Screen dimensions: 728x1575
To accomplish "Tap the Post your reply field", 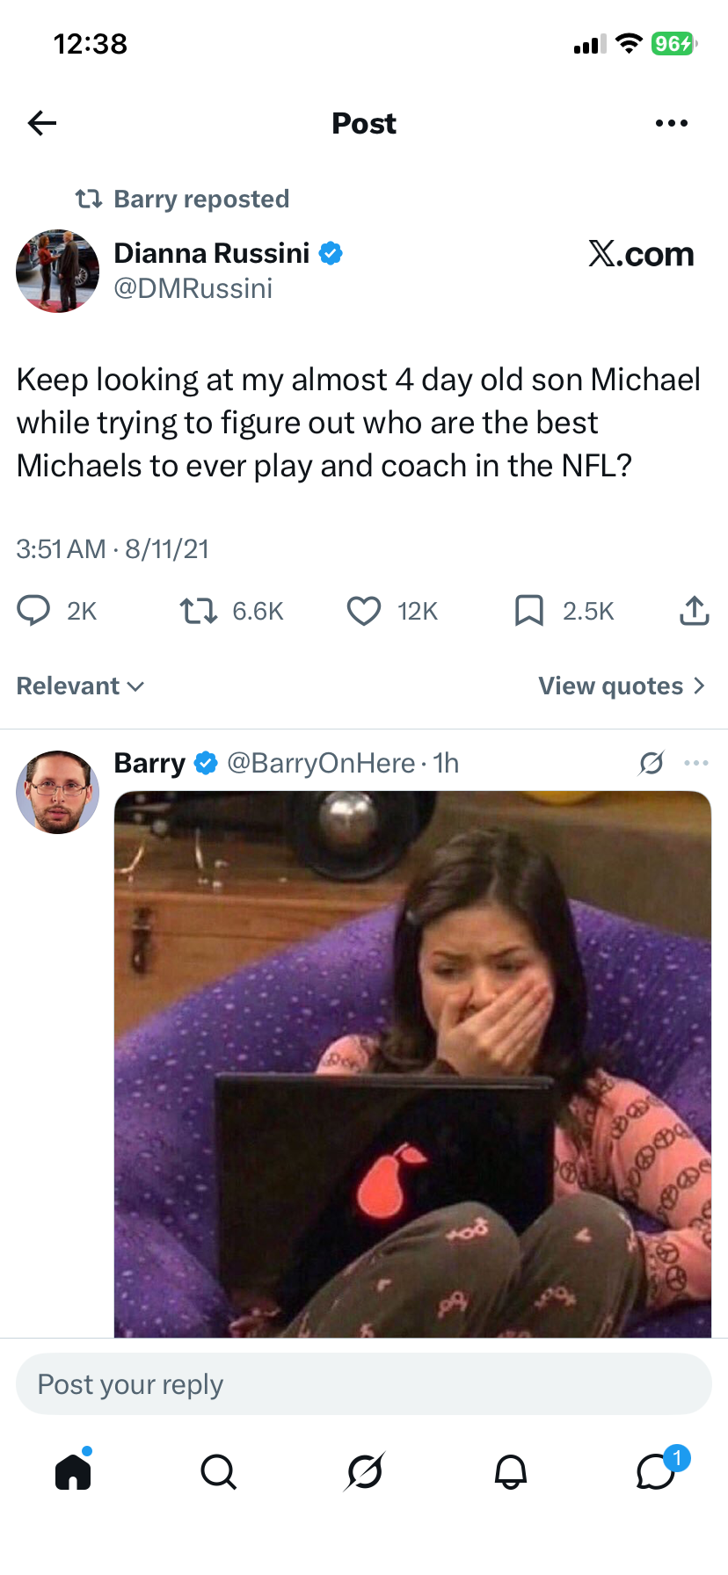I will tap(364, 1384).
